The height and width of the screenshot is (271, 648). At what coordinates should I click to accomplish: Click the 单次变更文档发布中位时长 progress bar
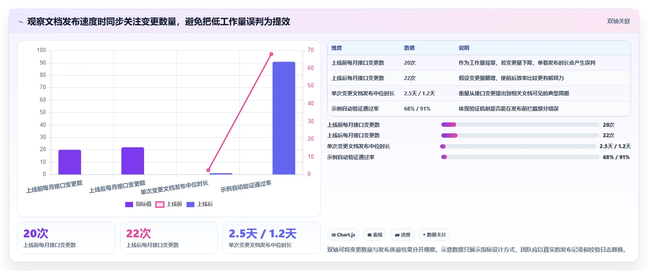click(x=518, y=146)
